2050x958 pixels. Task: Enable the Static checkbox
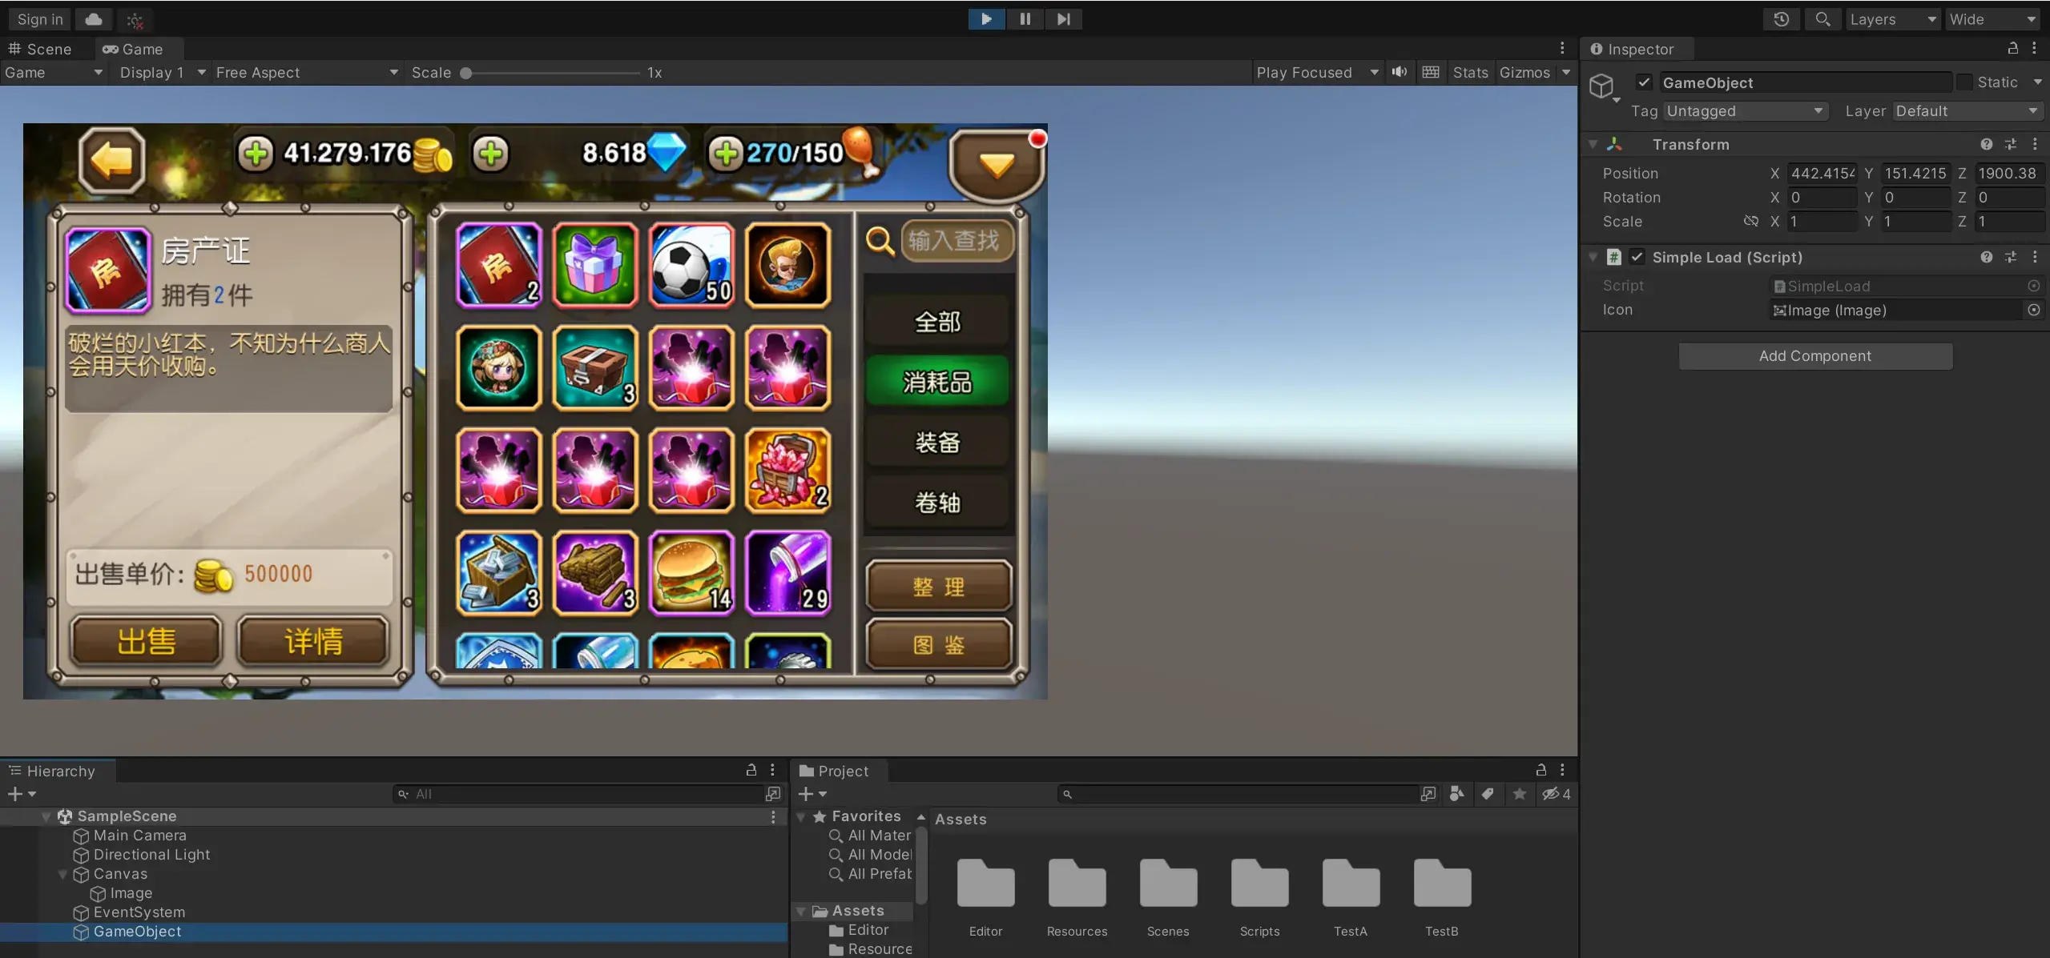pos(1964,82)
